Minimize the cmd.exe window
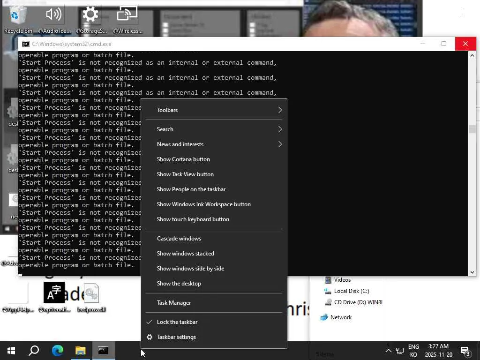The width and height of the screenshot is (480, 360). pyautogui.click(x=423, y=44)
